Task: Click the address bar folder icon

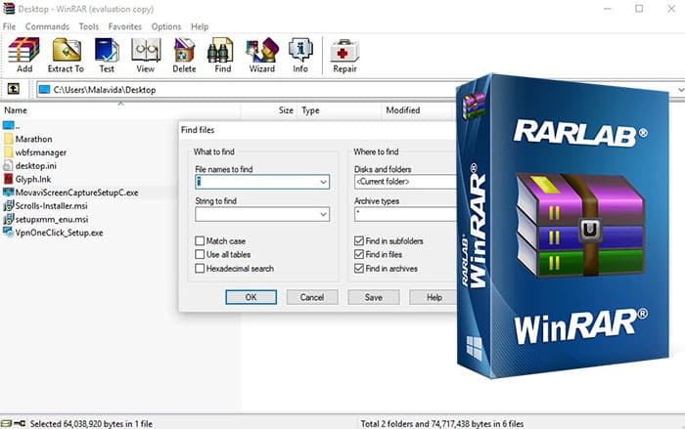Action: click(x=44, y=90)
